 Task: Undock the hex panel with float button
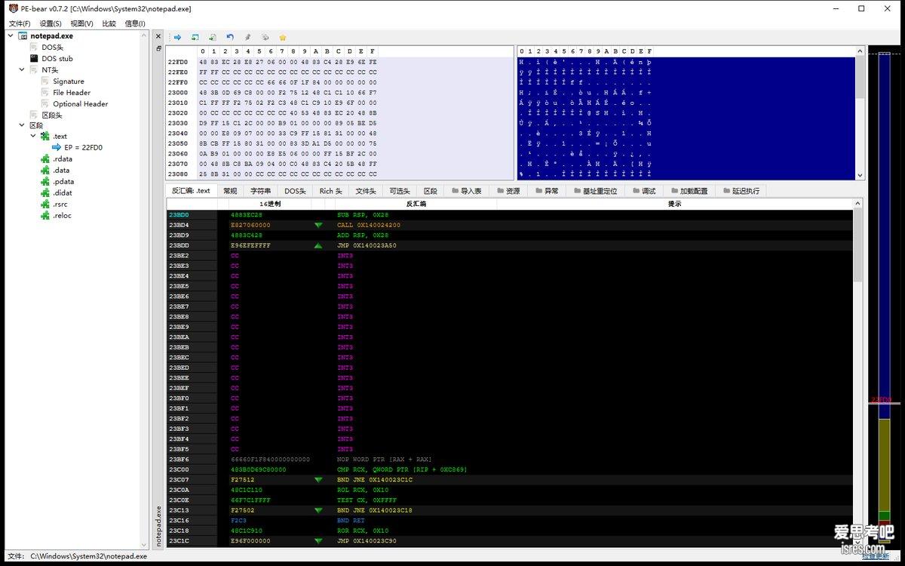click(x=158, y=48)
